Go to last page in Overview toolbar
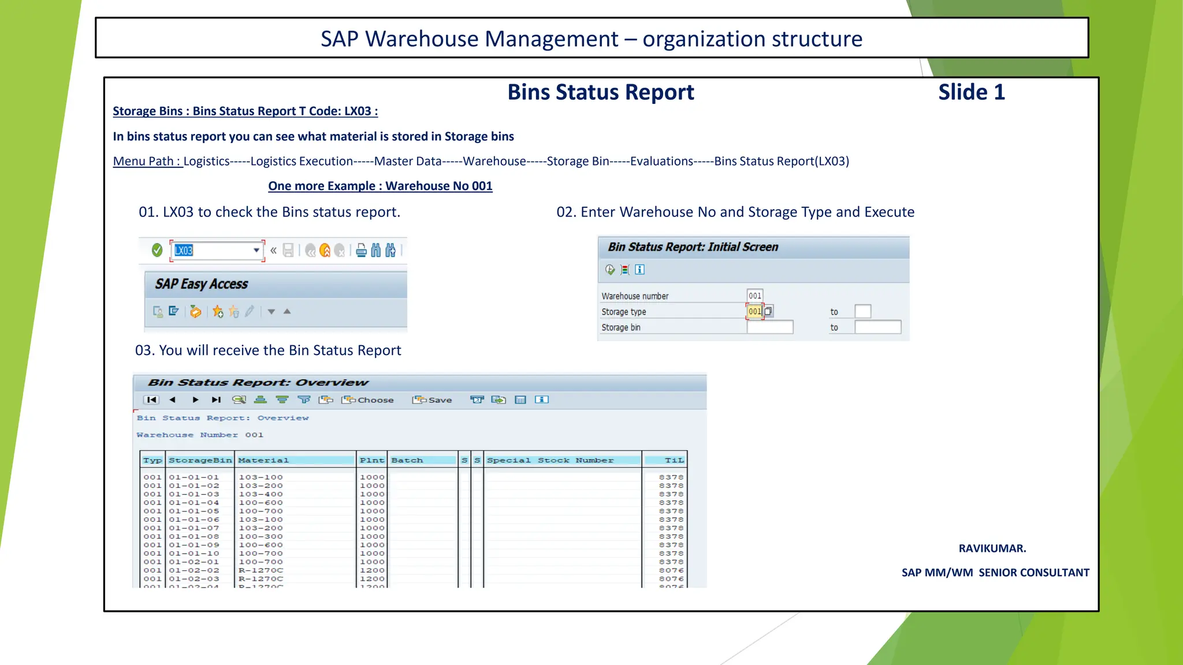The width and height of the screenshot is (1183, 665). [x=216, y=399]
